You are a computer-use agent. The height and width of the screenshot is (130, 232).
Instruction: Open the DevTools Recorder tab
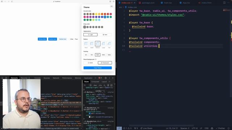click(25, 78)
